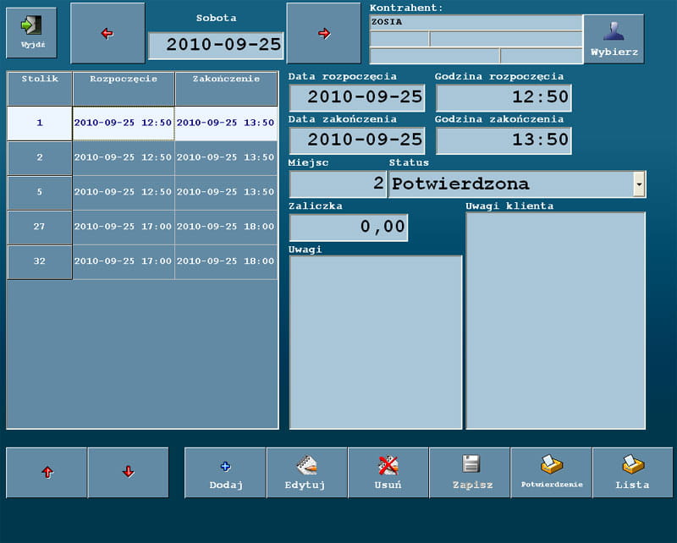Screen dimensions: 677x543
Task: Expand the Status dropdown arrow
Action: pos(639,184)
